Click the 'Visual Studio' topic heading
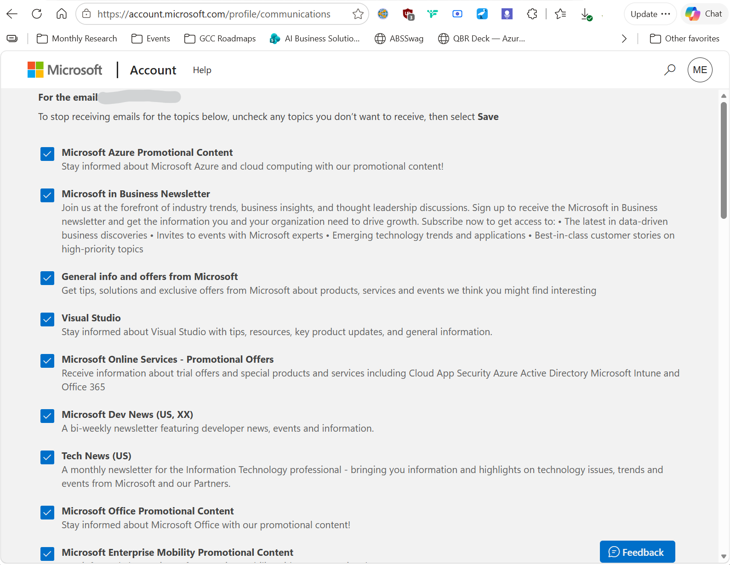The width and height of the screenshot is (730, 565). (x=91, y=318)
